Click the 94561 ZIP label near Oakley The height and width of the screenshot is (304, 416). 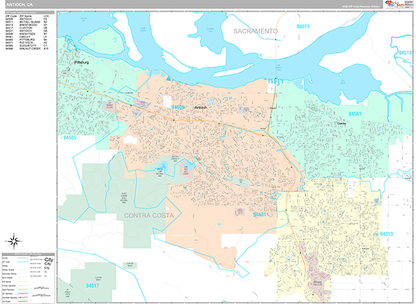coord(355,114)
